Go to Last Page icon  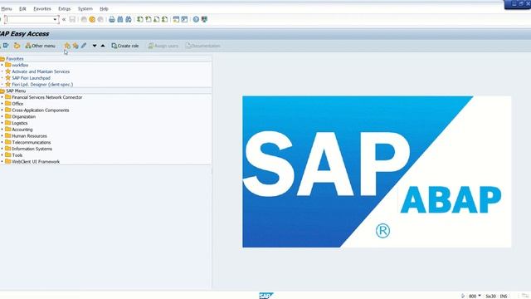pyautogui.click(x=164, y=20)
